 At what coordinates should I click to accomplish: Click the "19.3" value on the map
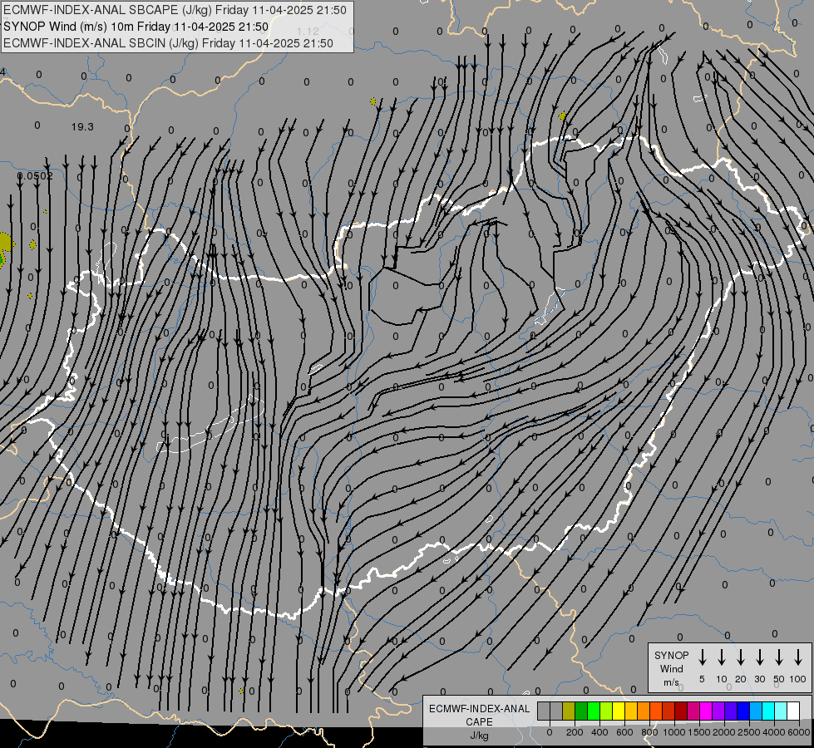[82, 126]
